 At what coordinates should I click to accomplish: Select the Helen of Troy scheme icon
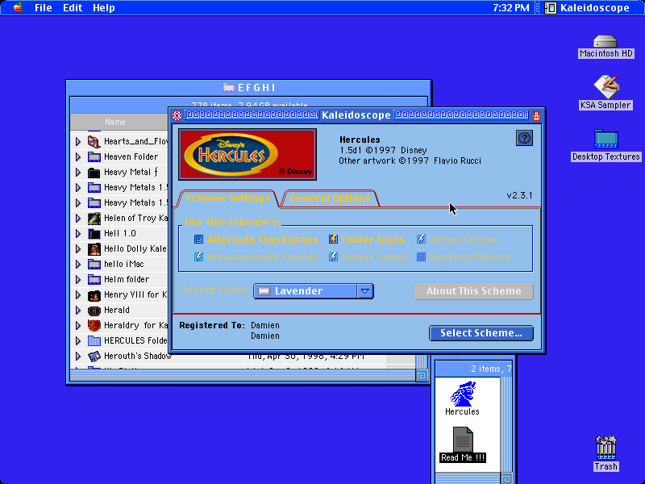tap(94, 218)
